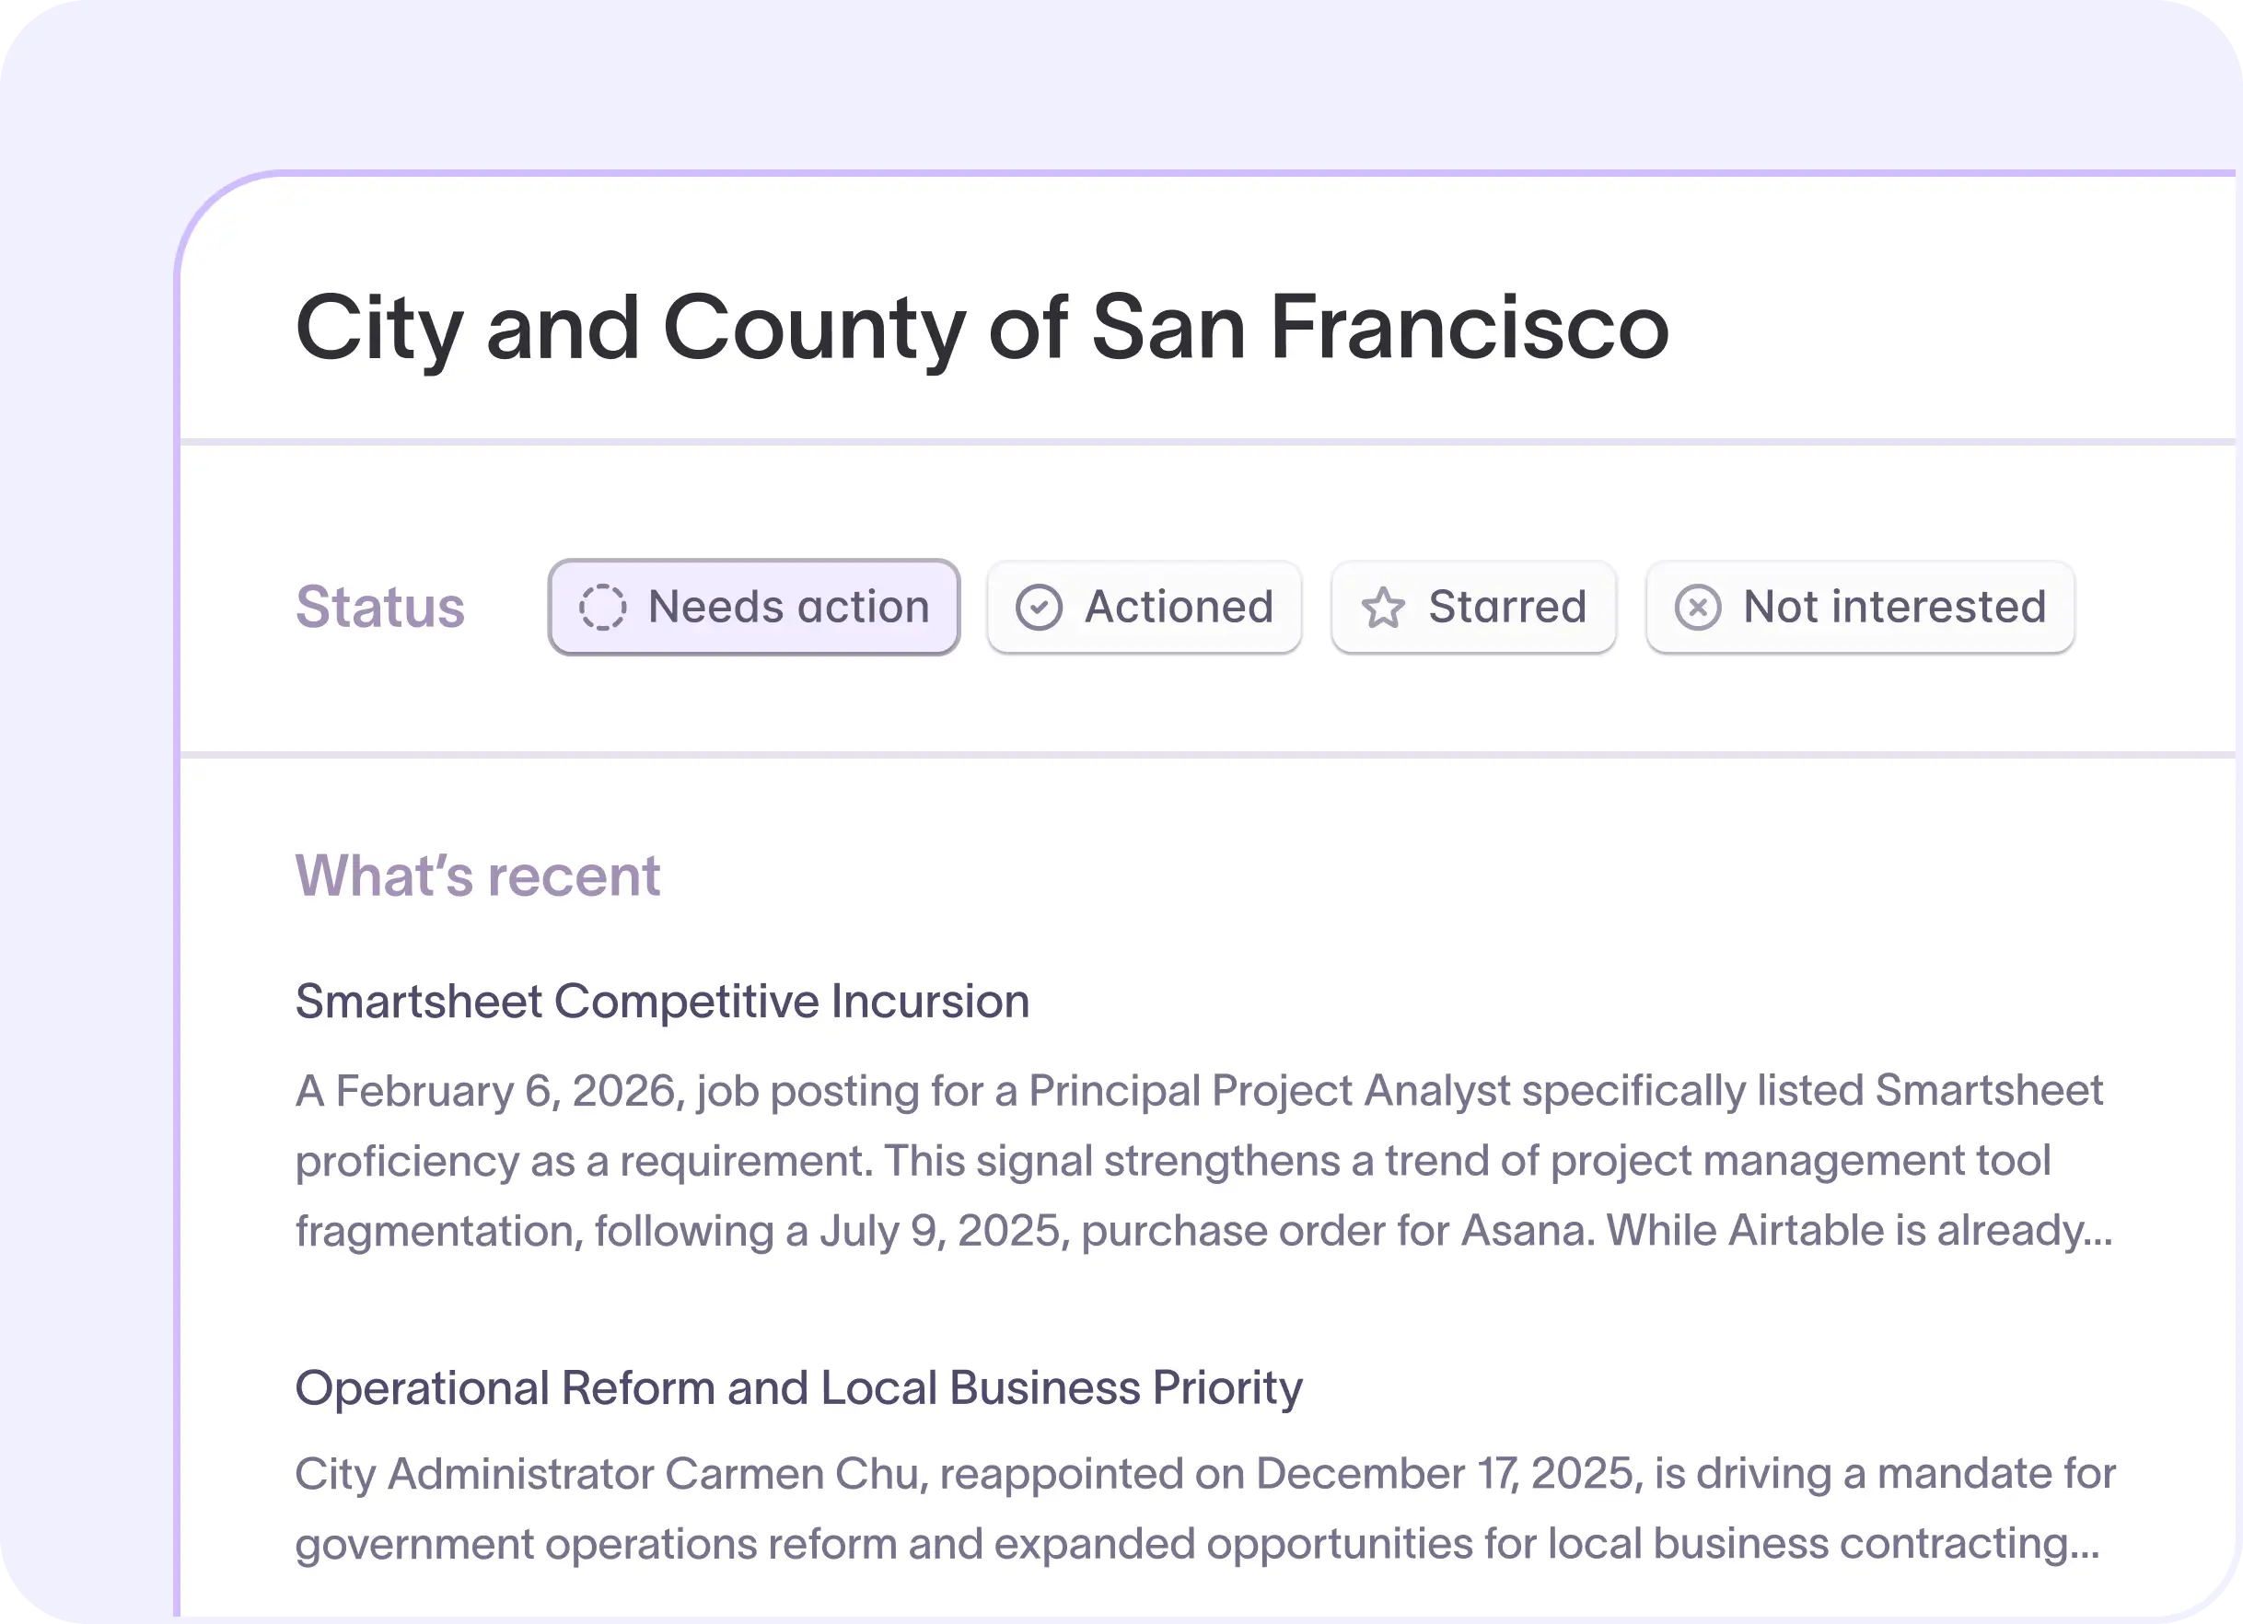Click the X circle Not interested icon

pyautogui.click(x=1697, y=608)
